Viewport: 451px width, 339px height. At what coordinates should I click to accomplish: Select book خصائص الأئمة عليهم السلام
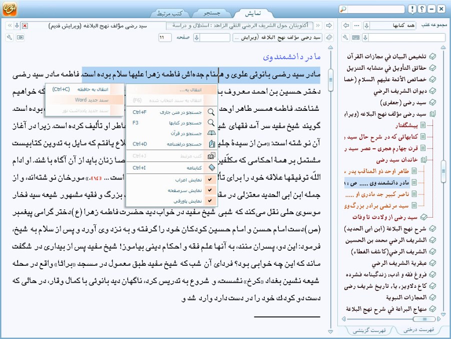click(385, 80)
